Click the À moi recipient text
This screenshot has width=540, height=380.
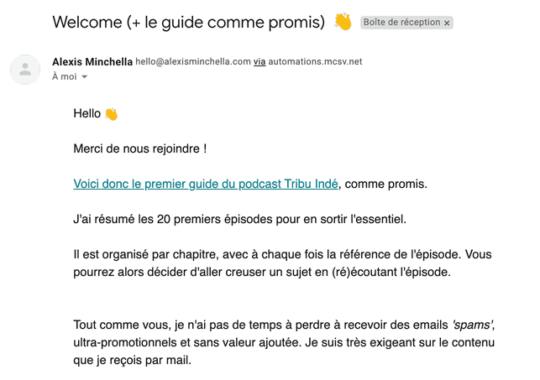[65, 76]
